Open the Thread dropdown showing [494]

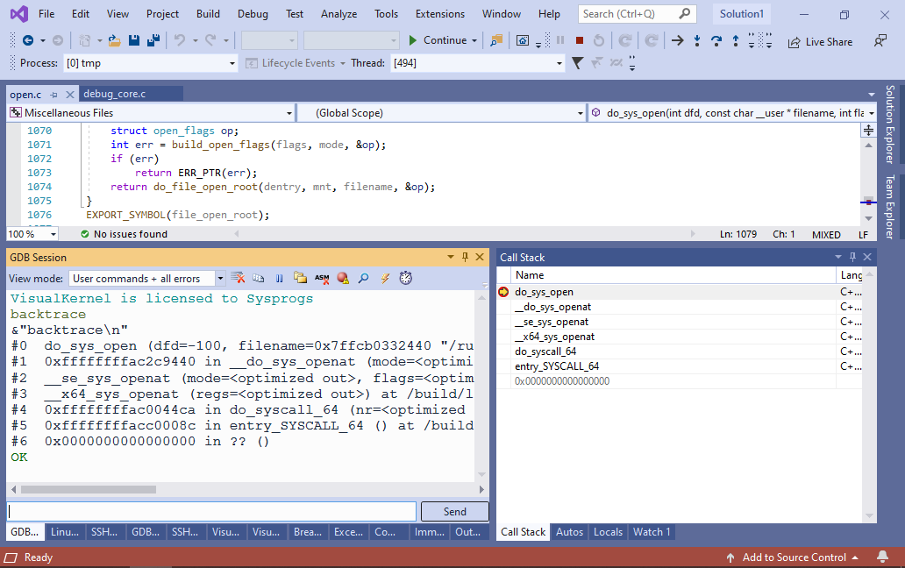[x=559, y=63]
